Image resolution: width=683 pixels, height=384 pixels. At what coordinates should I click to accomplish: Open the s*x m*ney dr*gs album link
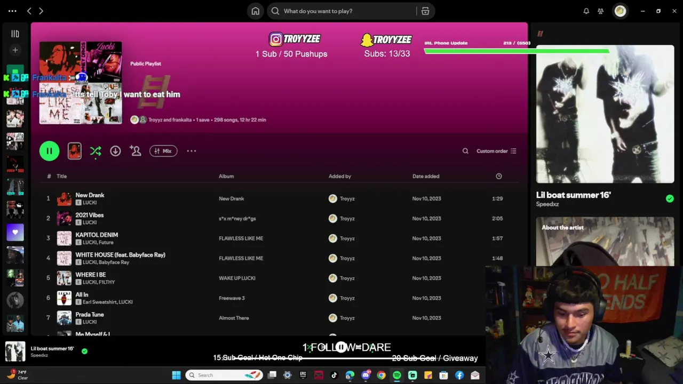tap(237, 218)
